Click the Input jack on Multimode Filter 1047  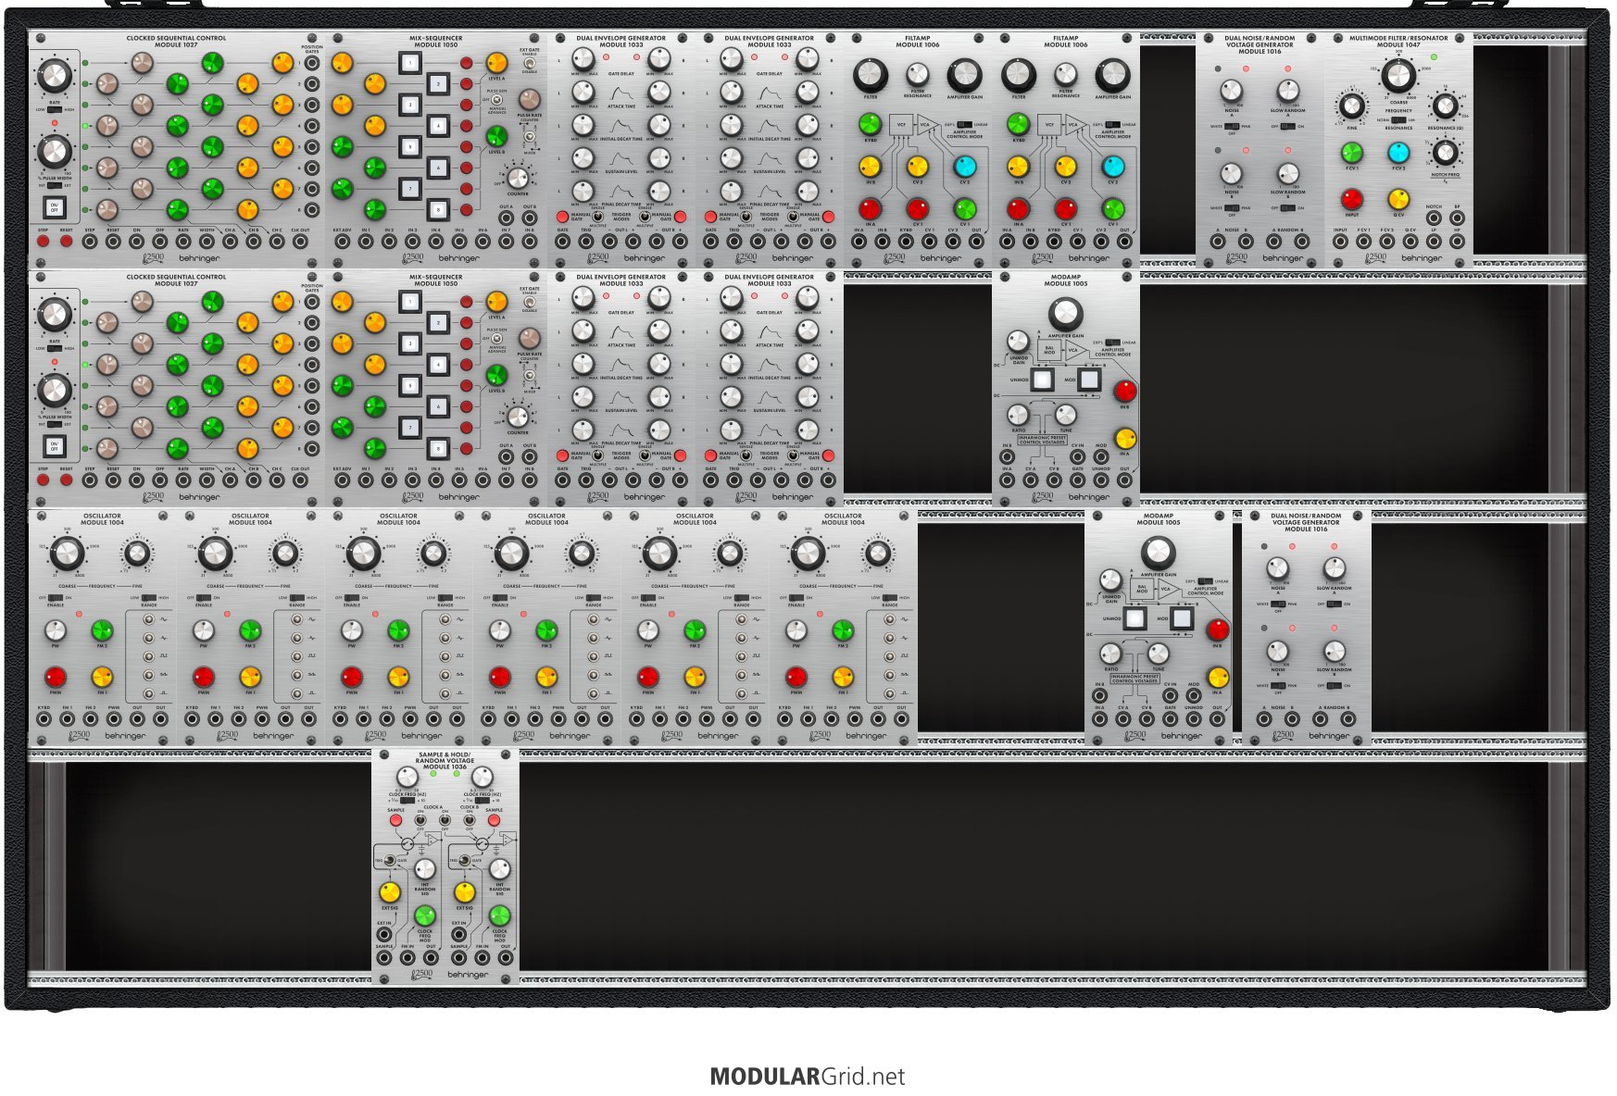1340,242
